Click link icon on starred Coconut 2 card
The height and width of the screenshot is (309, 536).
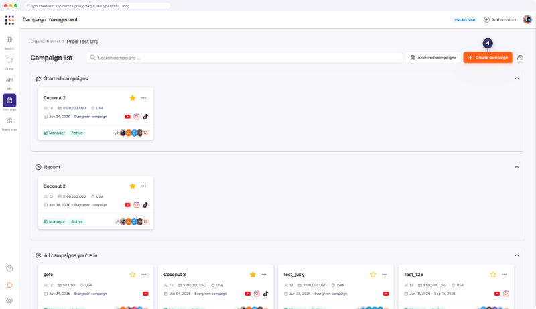tap(117, 133)
